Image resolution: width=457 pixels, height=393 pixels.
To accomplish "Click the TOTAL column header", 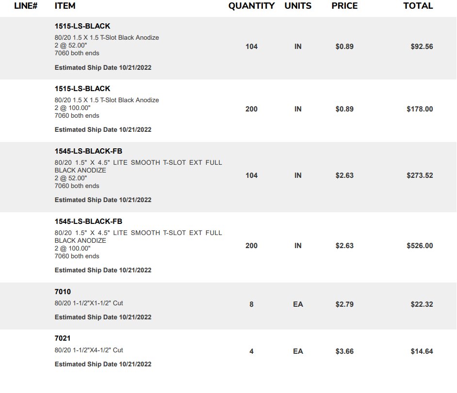I will click(418, 6).
